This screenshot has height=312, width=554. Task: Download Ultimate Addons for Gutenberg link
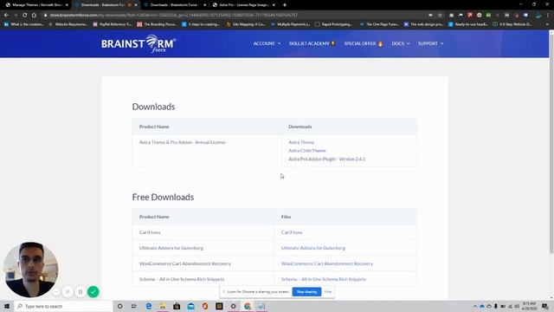[313, 248]
